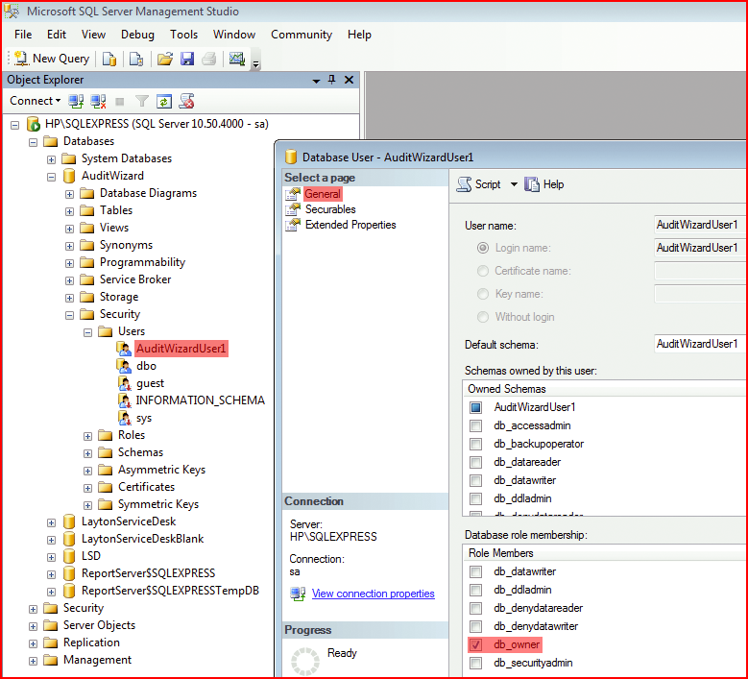Click the Open File folder icon
Screen dimensions: 748x679
click(x=165, y=59)
